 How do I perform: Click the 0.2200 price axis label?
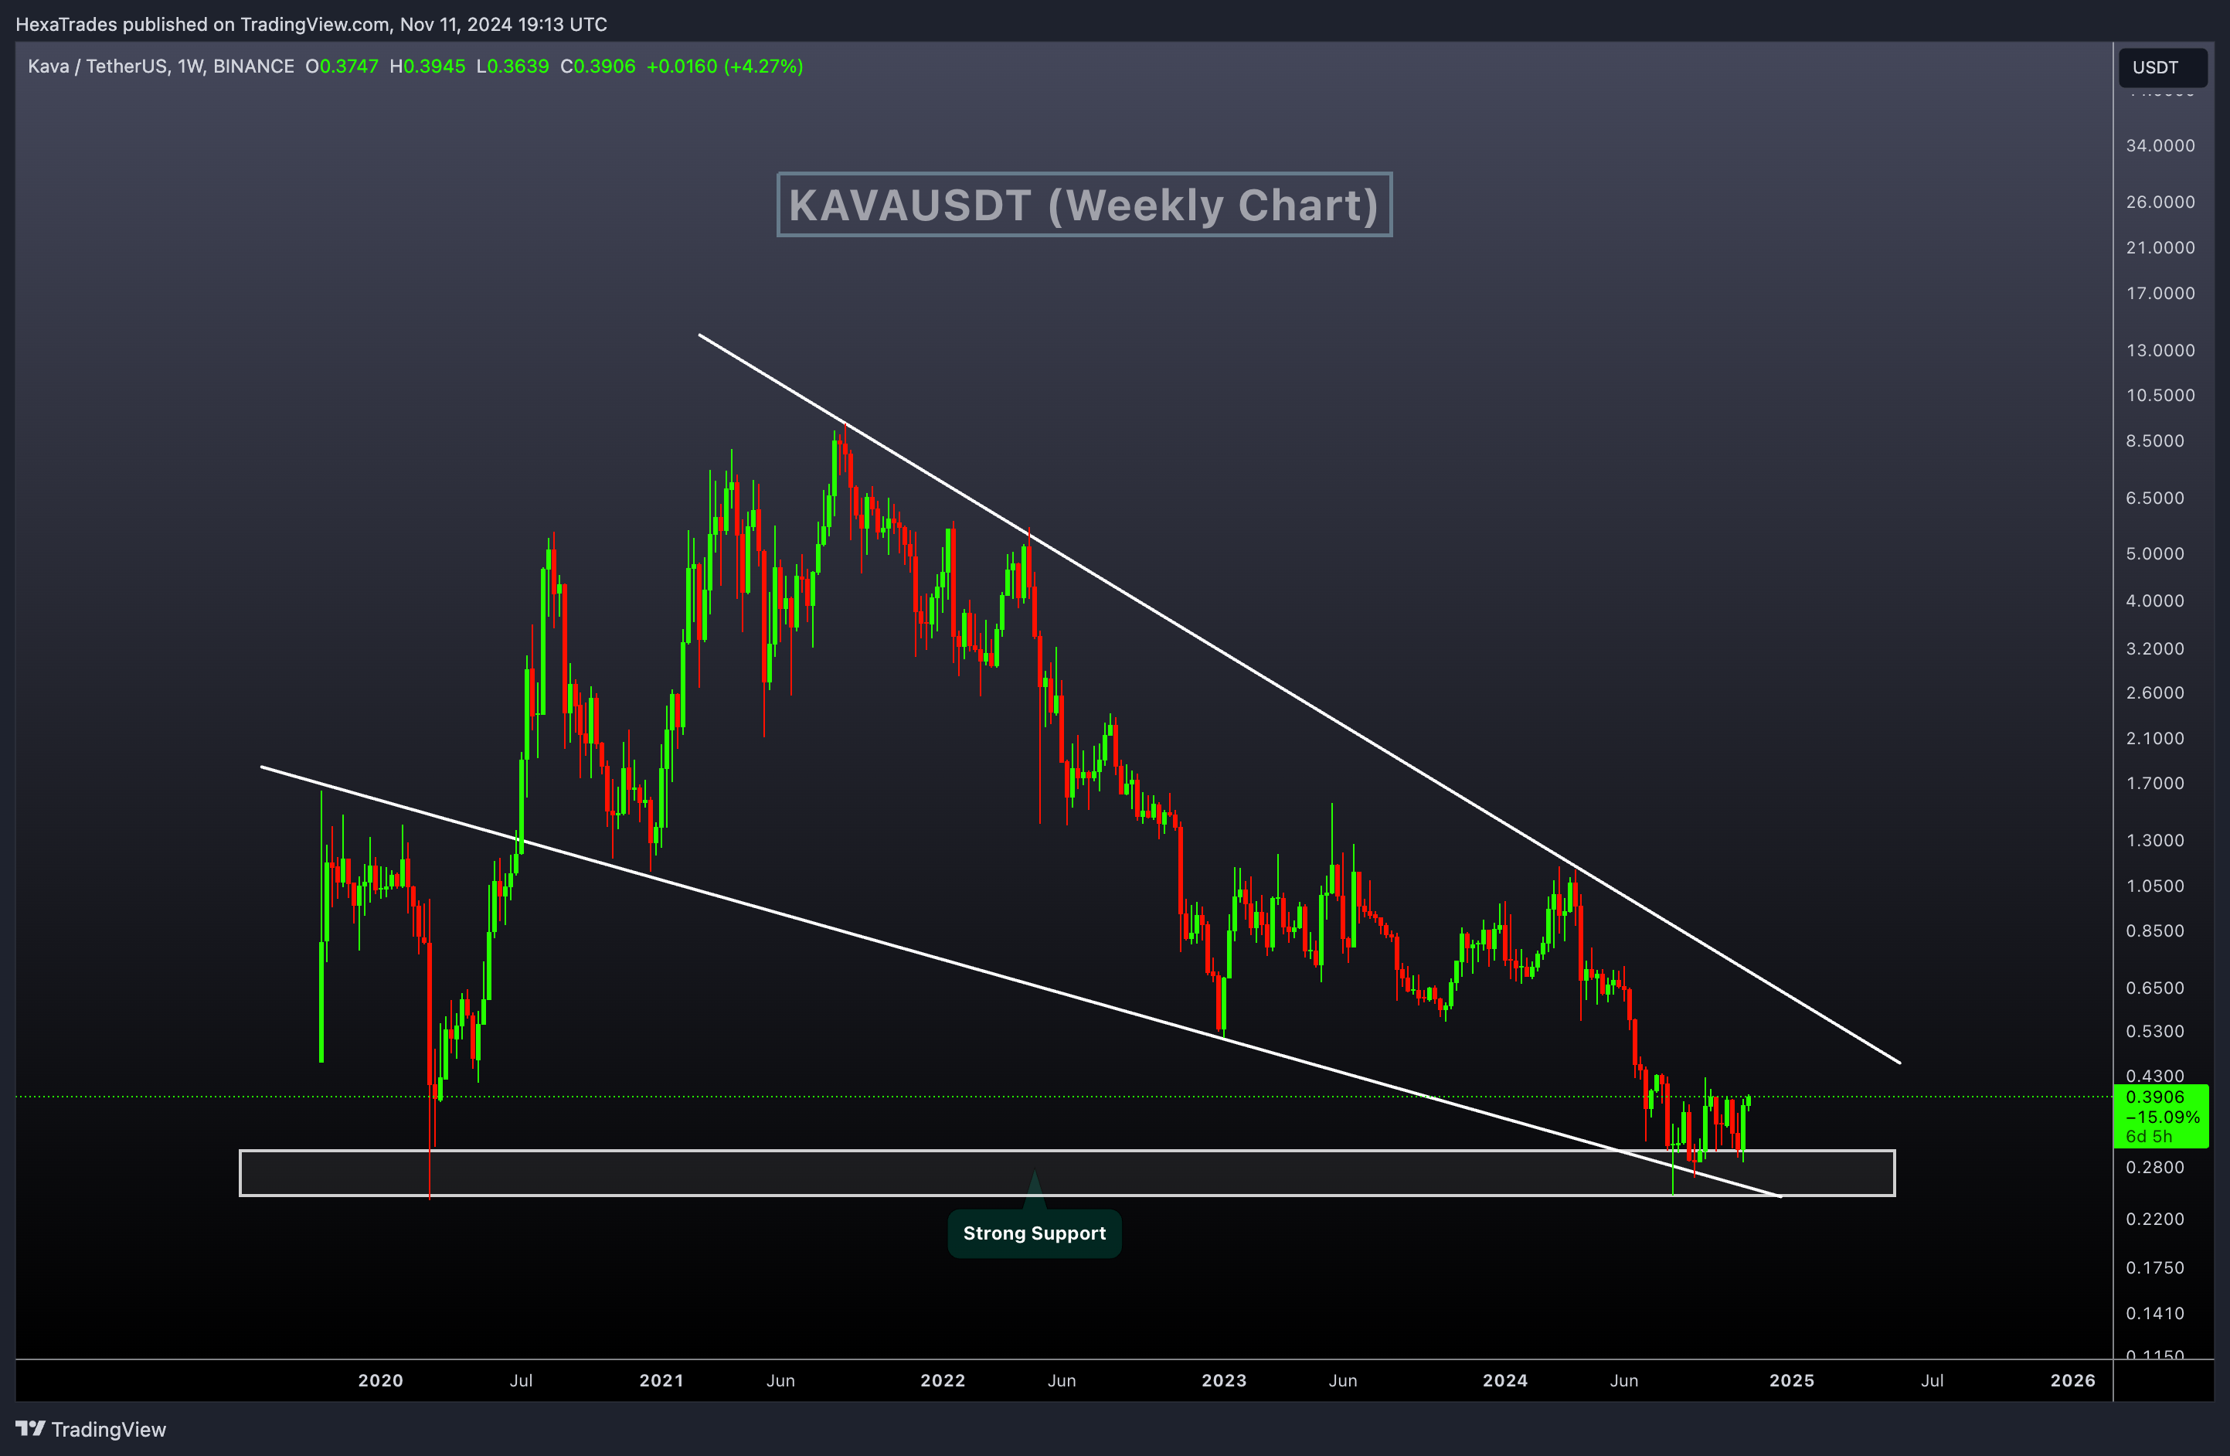click(2154, 1219)
